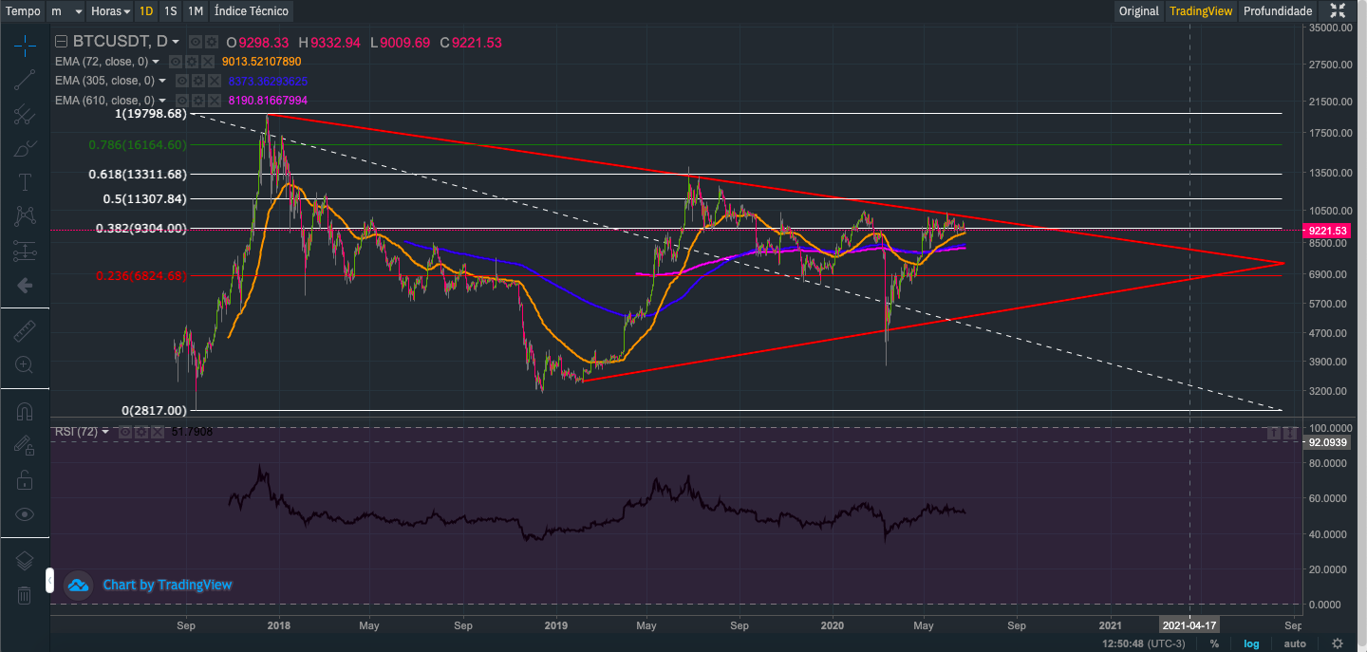The width and height of the screenshot is (1367, 652).
Task: Click trash icon to remove drawings
Action: pyautogui.click(x=25, y=595)
